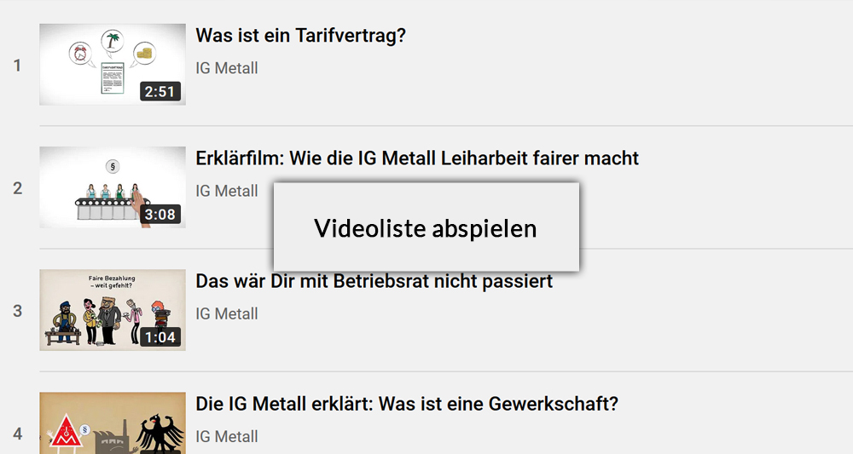Click the Gewerkschaft thumbnail with eagle
The image size is (853, 454).
pyautogui.click(x=113, y=423)
